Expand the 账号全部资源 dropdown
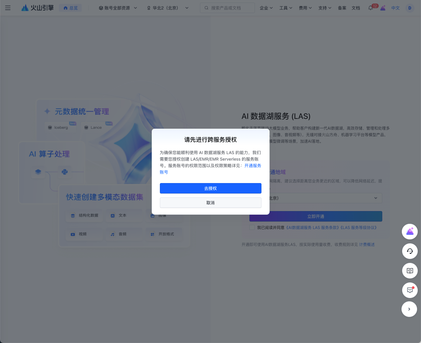This screenshot has width=421, height=343. click(118, 8)
